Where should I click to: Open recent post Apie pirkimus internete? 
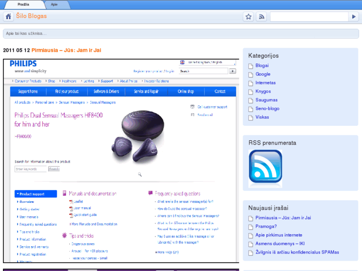(x=279, y=235)
